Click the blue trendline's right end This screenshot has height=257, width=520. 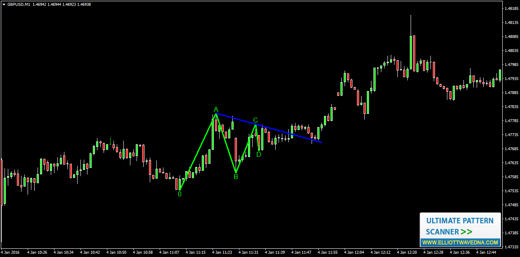pos(321,142)
